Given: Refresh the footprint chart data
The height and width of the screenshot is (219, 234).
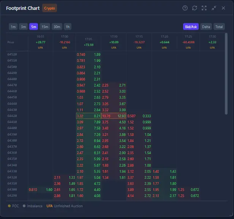Looking at the screenshot, I should point(194,8).
